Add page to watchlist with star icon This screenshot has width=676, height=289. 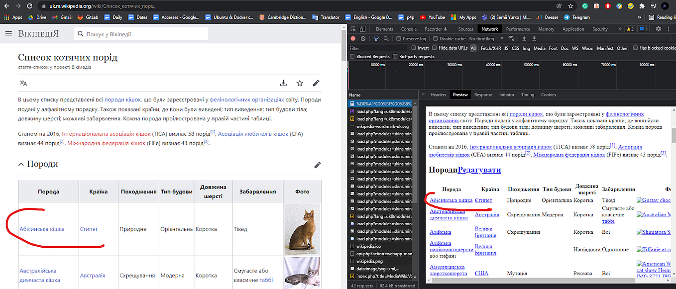300,83
